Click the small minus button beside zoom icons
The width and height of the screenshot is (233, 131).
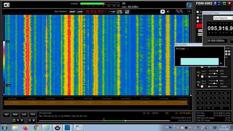pyautogui.click(x=189, y=11)
